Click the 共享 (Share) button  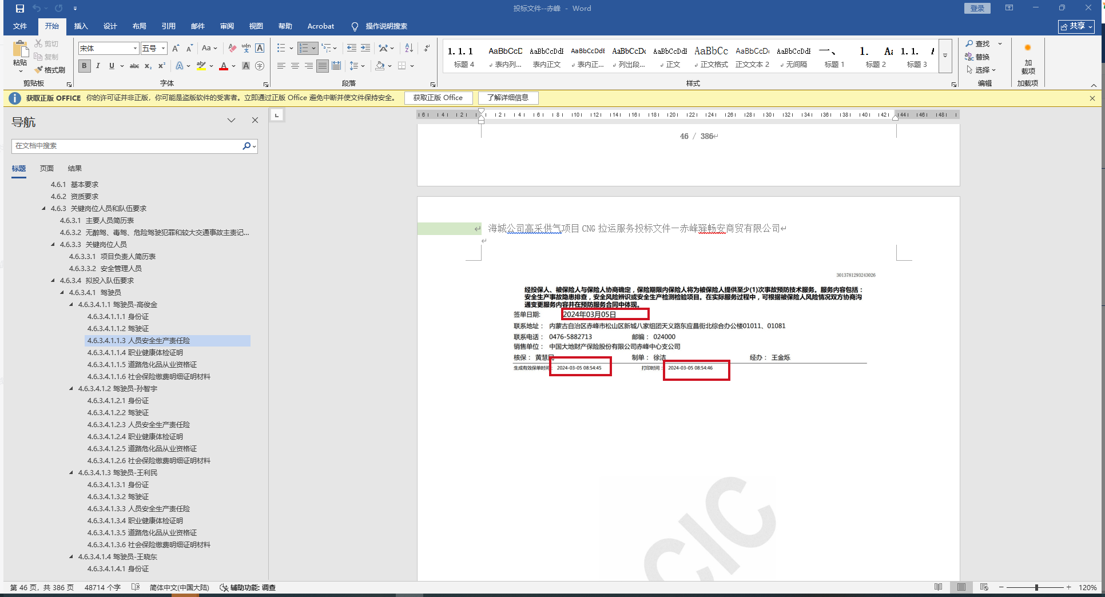click(x=1076, y=26)
